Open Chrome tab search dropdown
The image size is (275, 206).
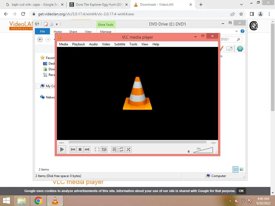(241, 5)
